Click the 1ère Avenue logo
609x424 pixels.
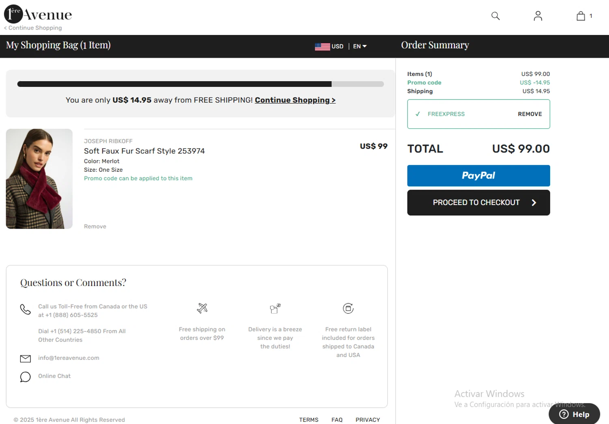point(38,14)
